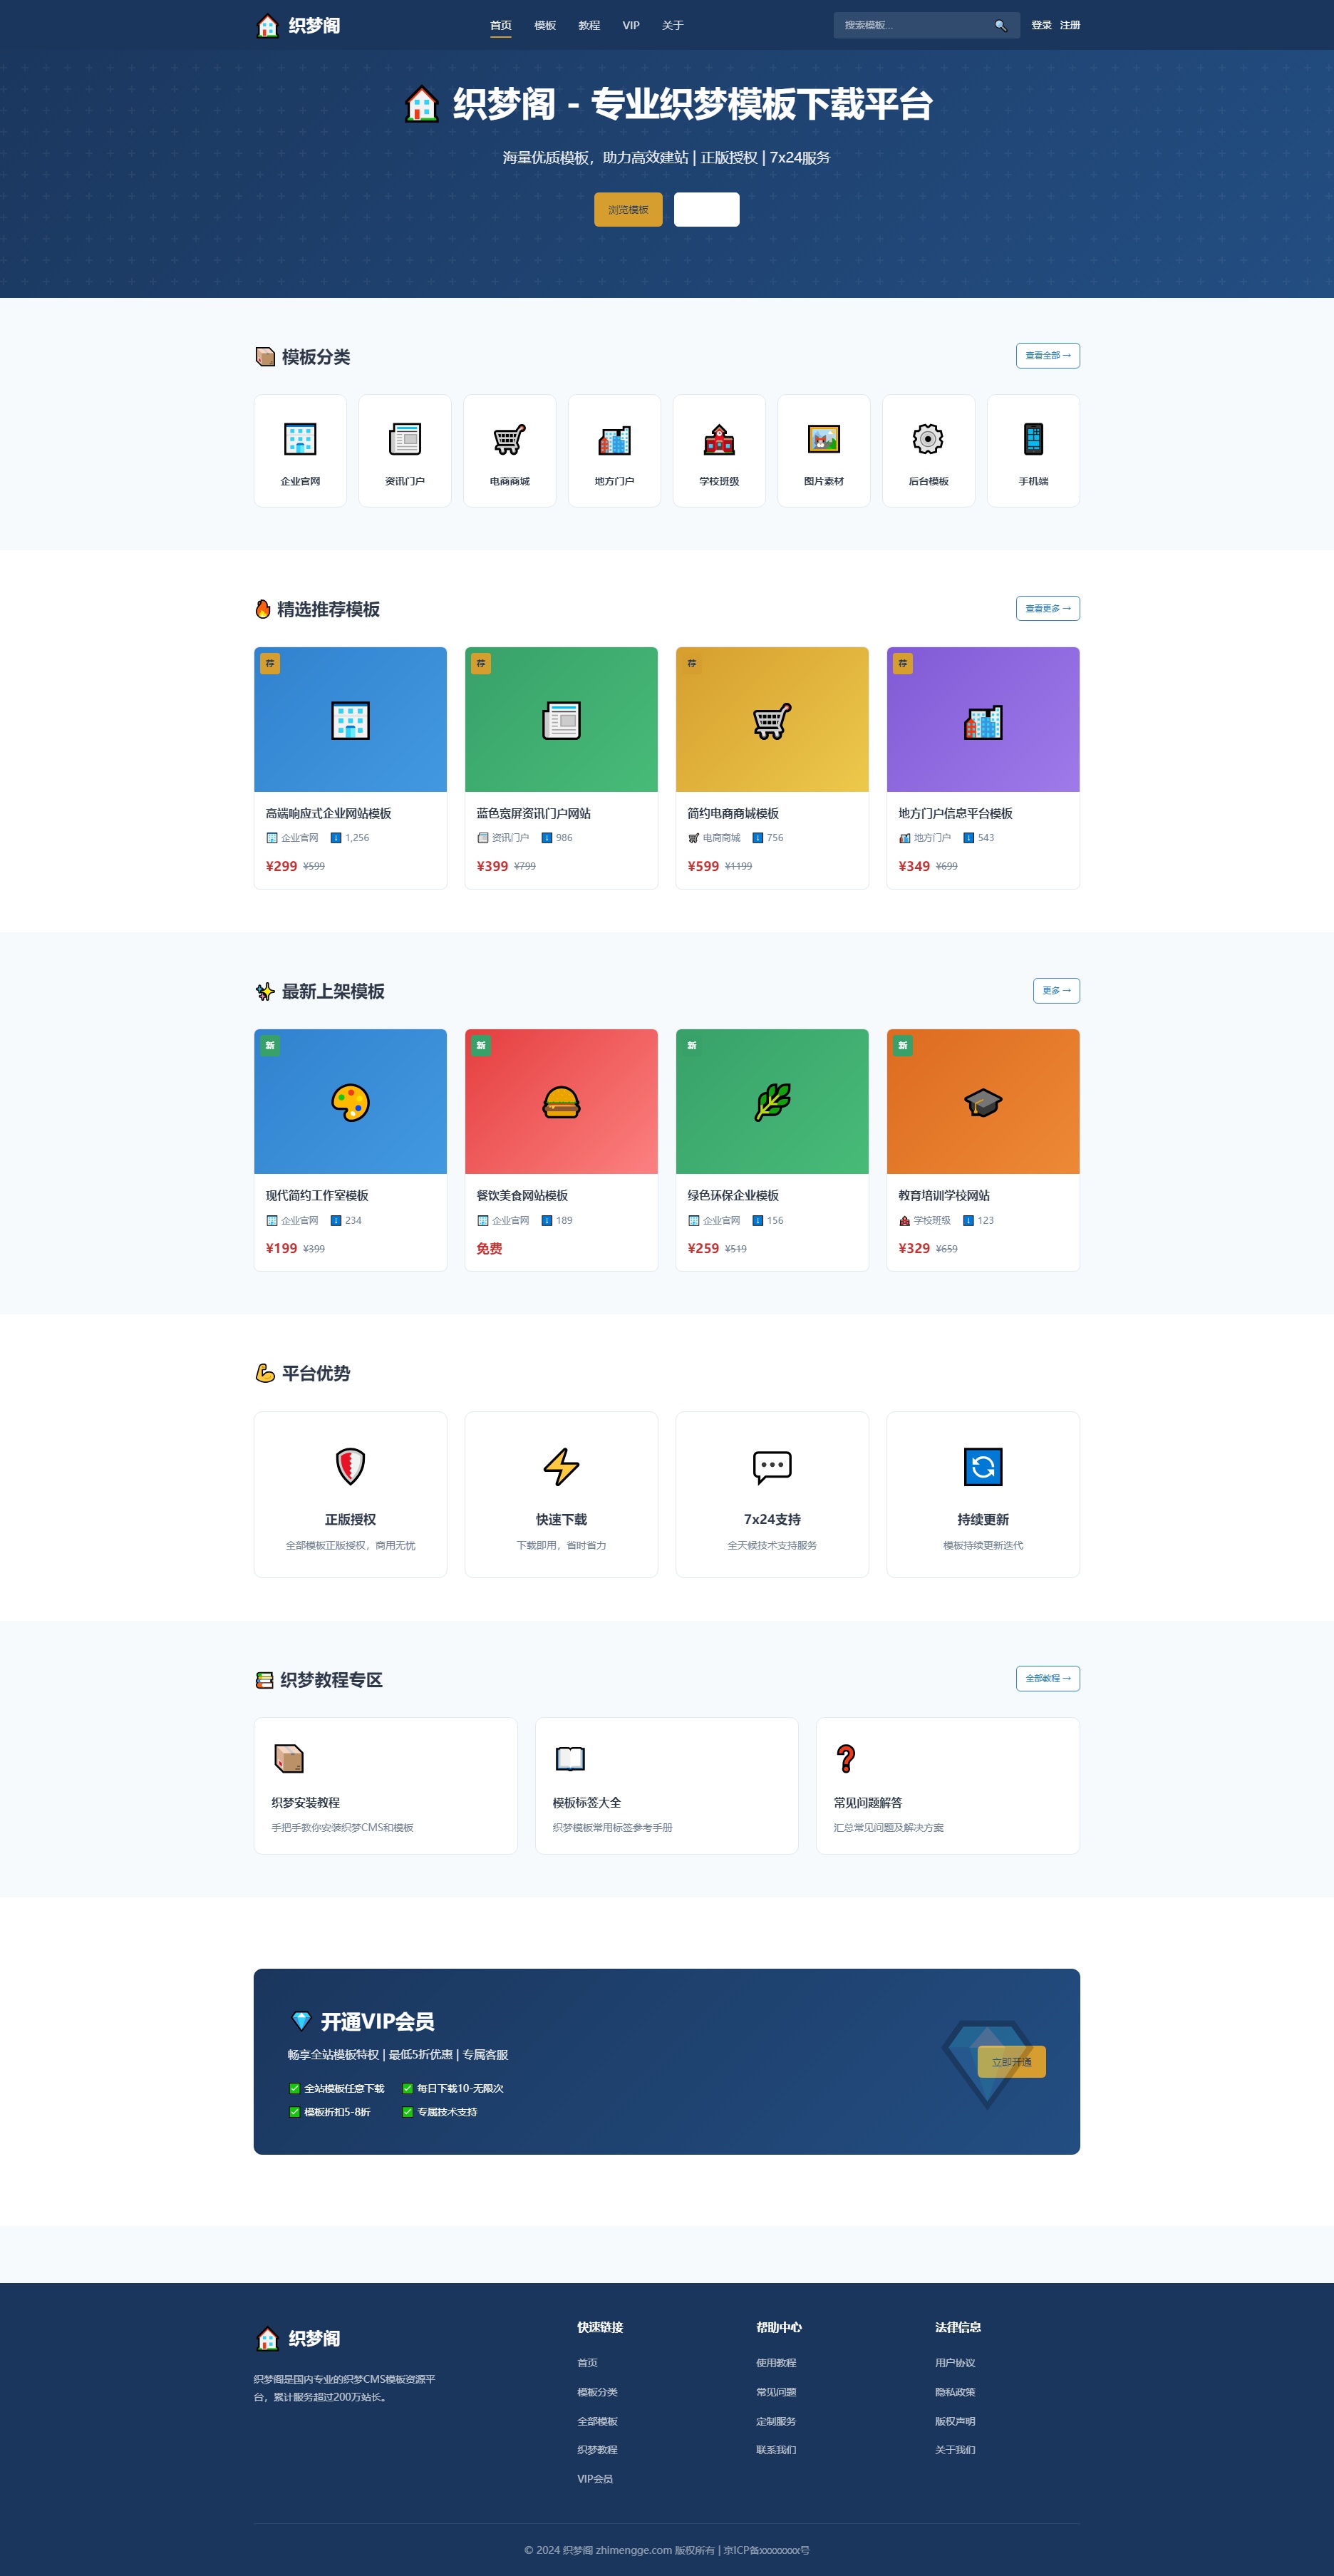The height and width of the screenshot is (2576, 1334).
Task: Click the 模板标签大全 open book icon
Action: [570, 1758]
